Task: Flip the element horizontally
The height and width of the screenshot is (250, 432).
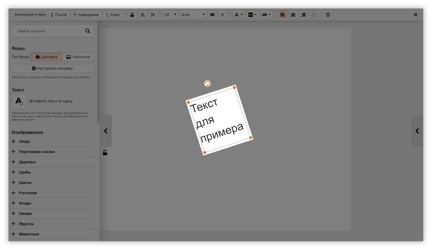Action: pos(142,15)
